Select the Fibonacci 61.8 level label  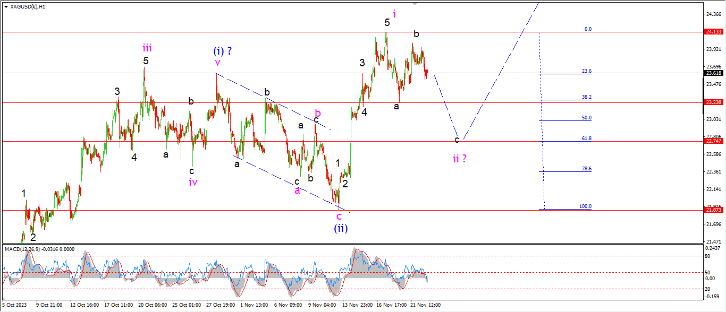(x=587, y=138)
